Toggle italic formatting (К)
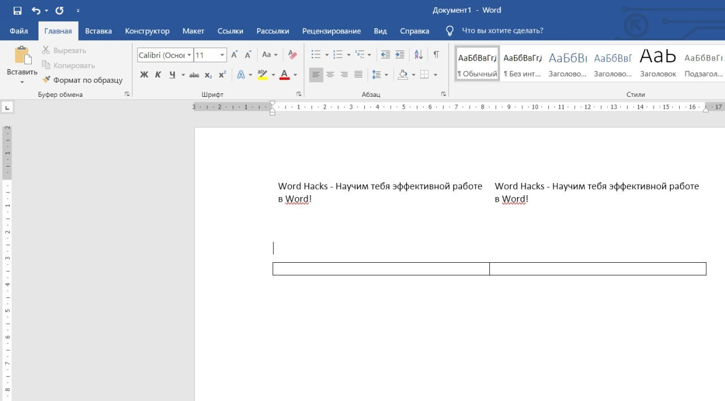 coord(158,75)
